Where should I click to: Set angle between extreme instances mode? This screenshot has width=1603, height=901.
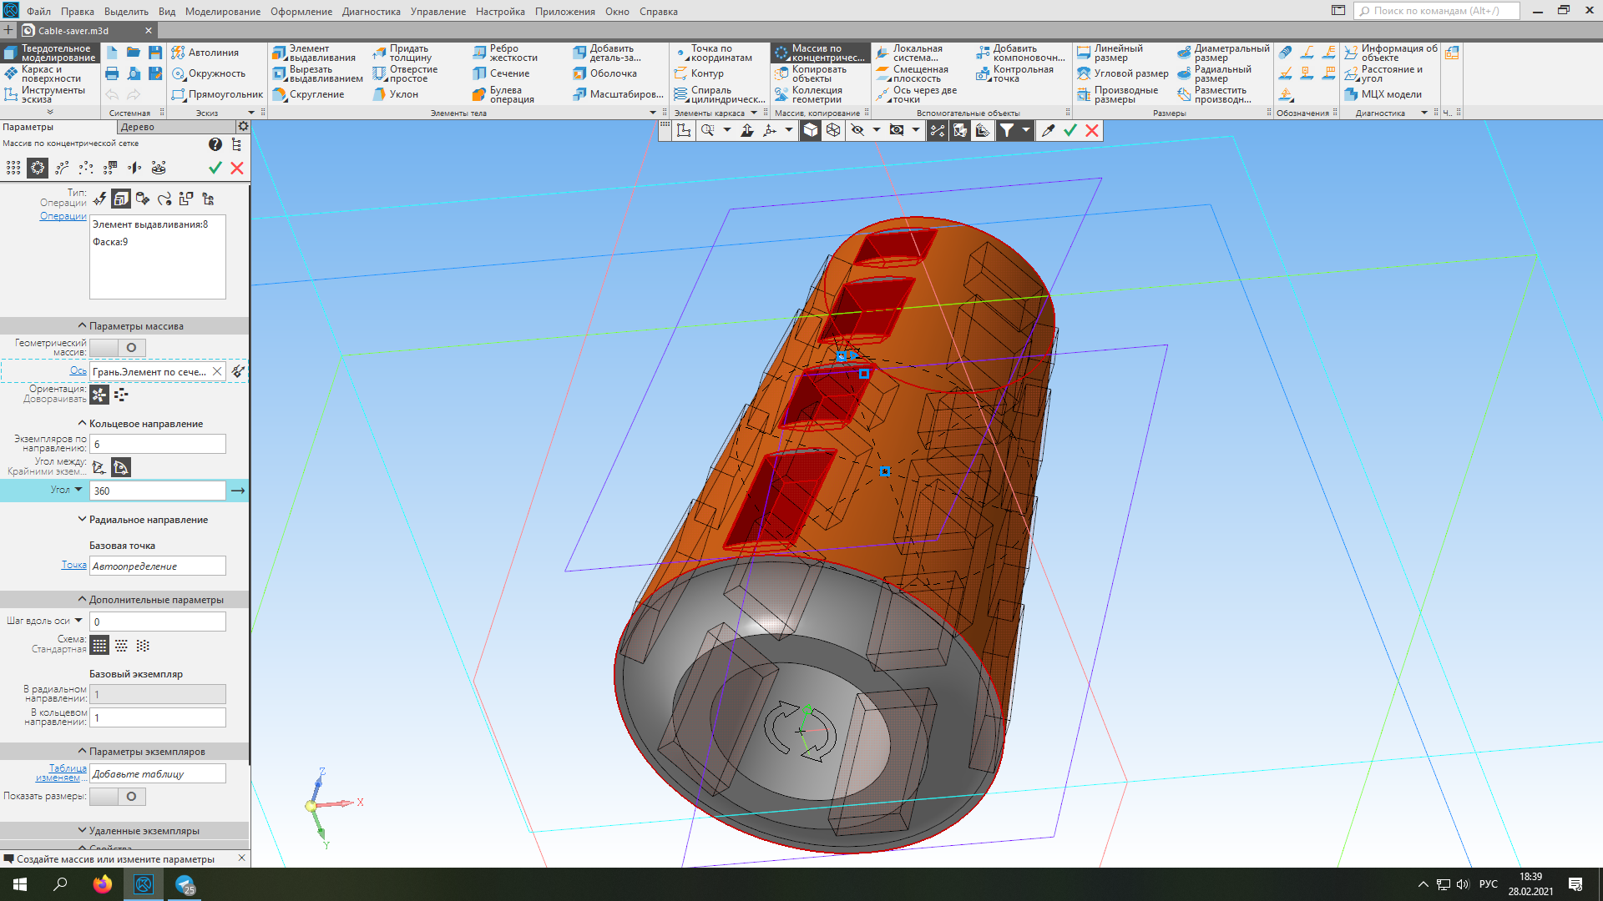121,467
